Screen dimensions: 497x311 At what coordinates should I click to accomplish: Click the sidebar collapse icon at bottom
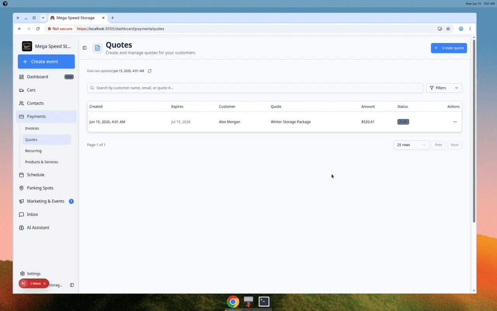click(x=72, y=285)
